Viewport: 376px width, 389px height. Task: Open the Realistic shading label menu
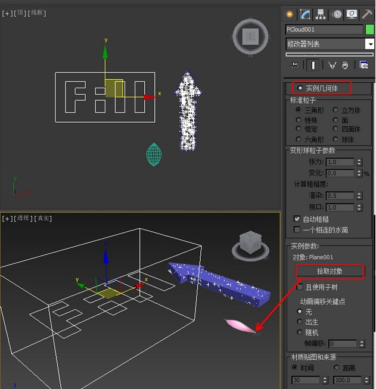43,218
